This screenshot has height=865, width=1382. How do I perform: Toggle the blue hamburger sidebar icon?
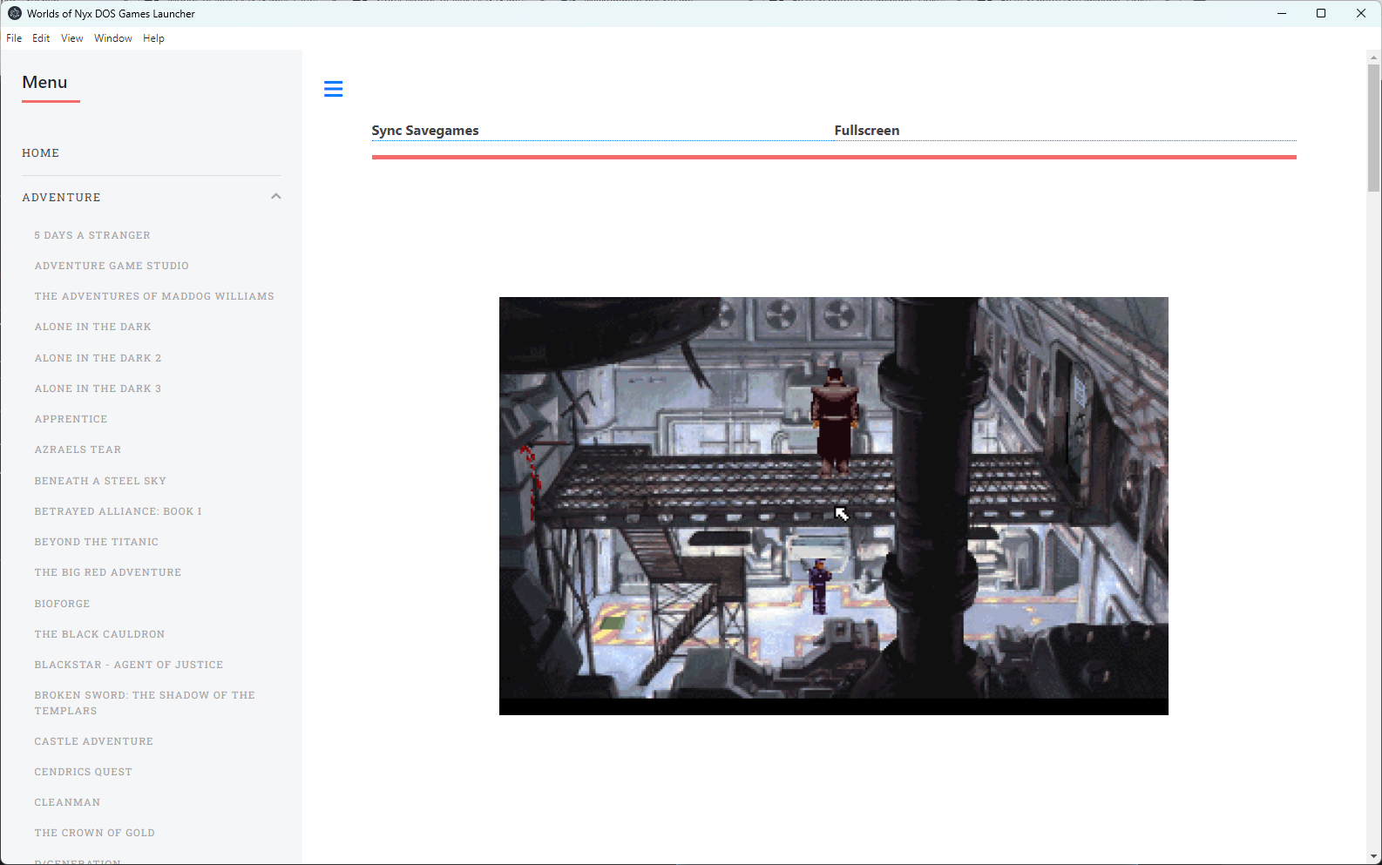click(x=333, y=89)
